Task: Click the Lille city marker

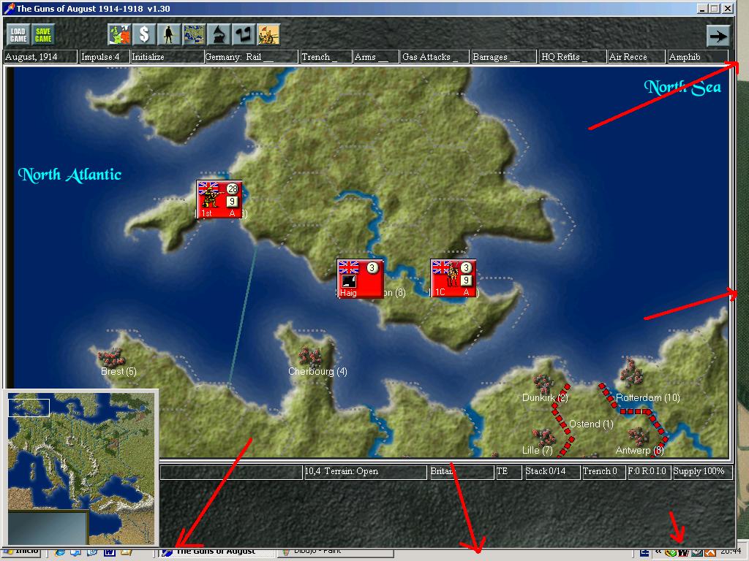Action: point(544,437)
